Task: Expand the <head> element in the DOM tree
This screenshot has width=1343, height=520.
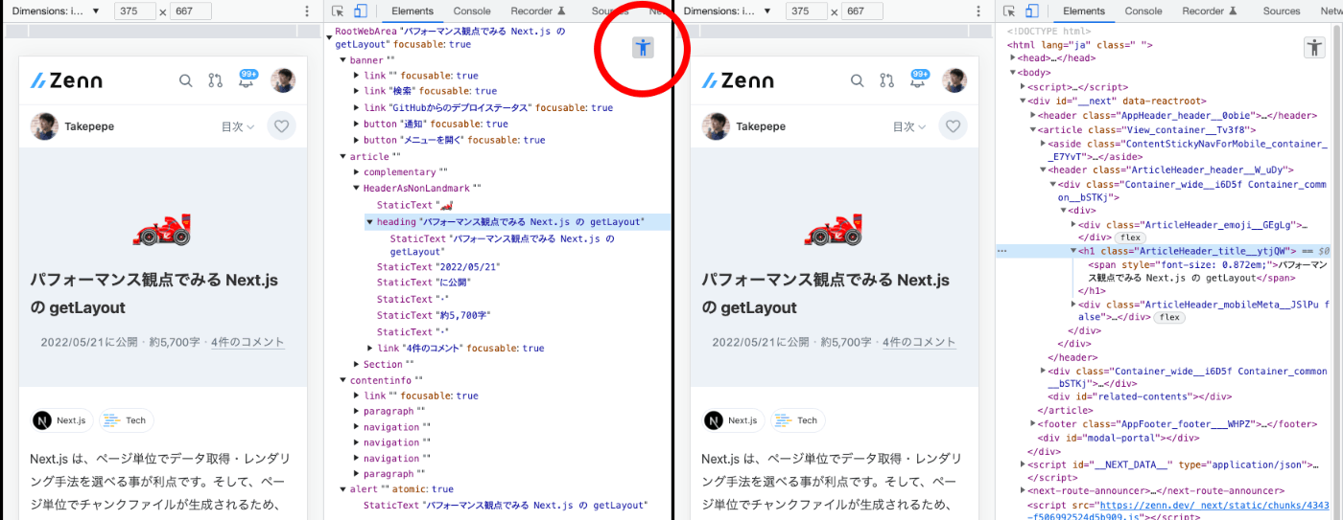Action: [x=1013, y=57]
